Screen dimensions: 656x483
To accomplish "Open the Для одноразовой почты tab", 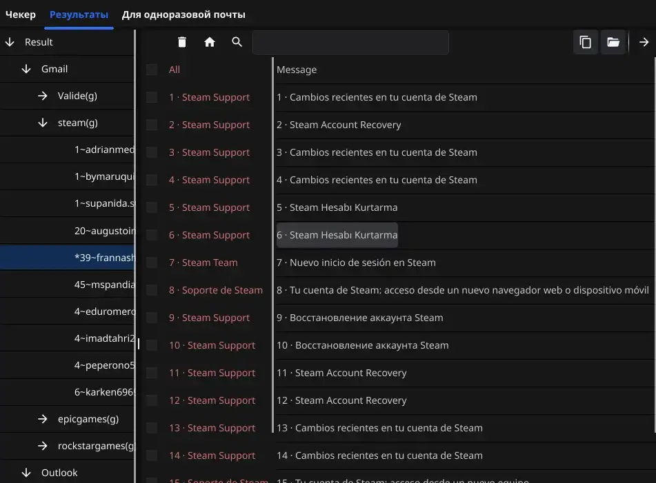I will pos(183,14).
